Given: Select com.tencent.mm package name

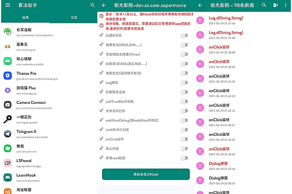Looking at the screenshot, I should click(26, 152).
